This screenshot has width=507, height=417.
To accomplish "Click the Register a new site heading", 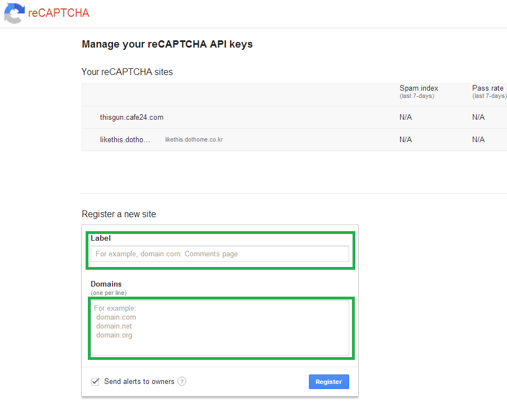I will [x=119, y=214].
